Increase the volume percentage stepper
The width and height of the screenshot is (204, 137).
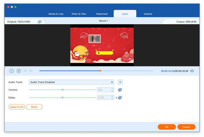click(x=112, y=89)
